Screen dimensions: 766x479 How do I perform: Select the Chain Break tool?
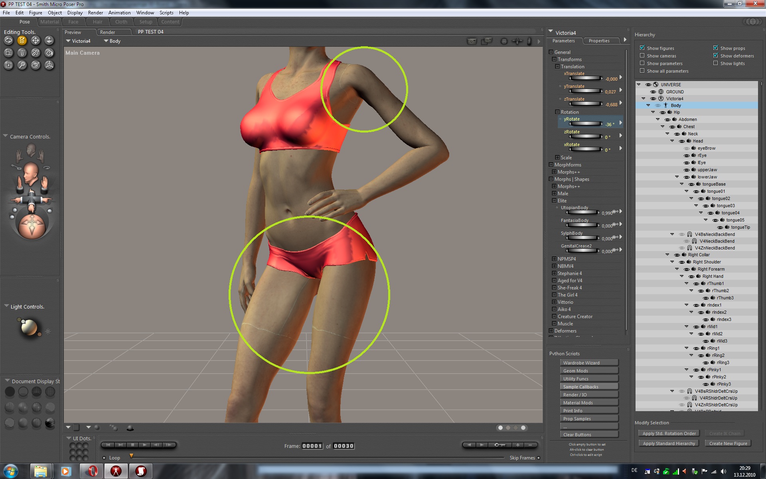pos(36,53)
